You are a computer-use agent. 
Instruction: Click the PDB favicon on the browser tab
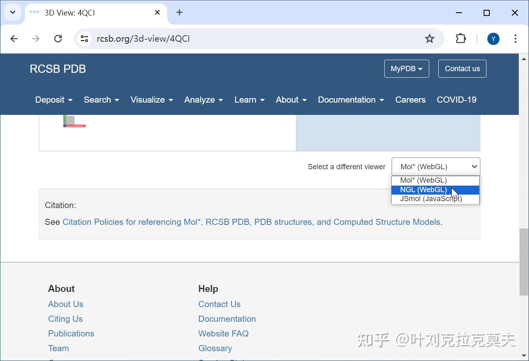(x=34, y=12)
